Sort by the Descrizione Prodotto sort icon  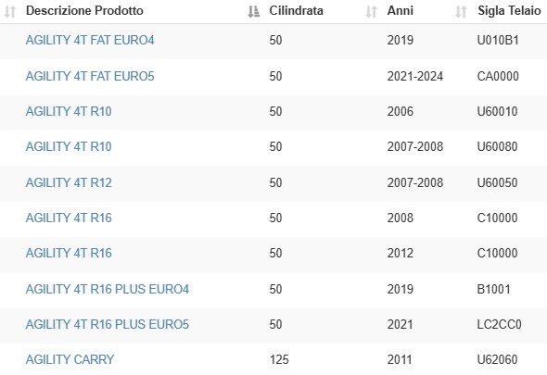coord(254,11)
